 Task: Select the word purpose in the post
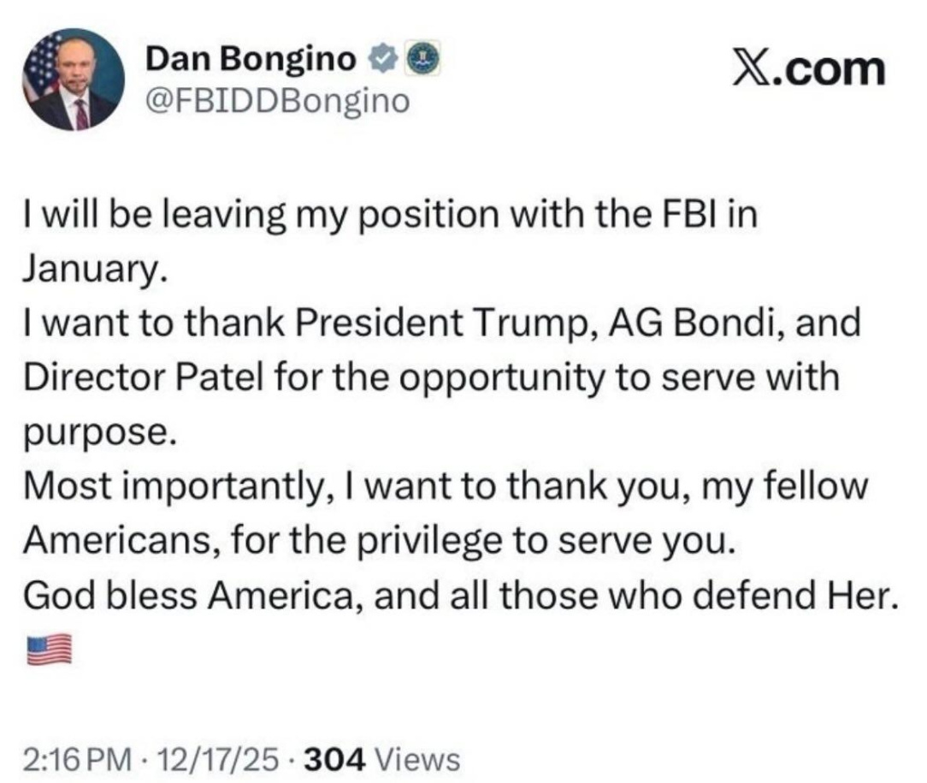[x=99, y=434]
